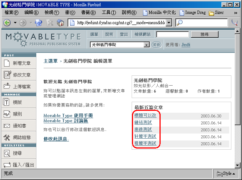Follow the 主選單 breadcrumb link
The width and height of the screenshot is (242, 180).
click(51, 61)
